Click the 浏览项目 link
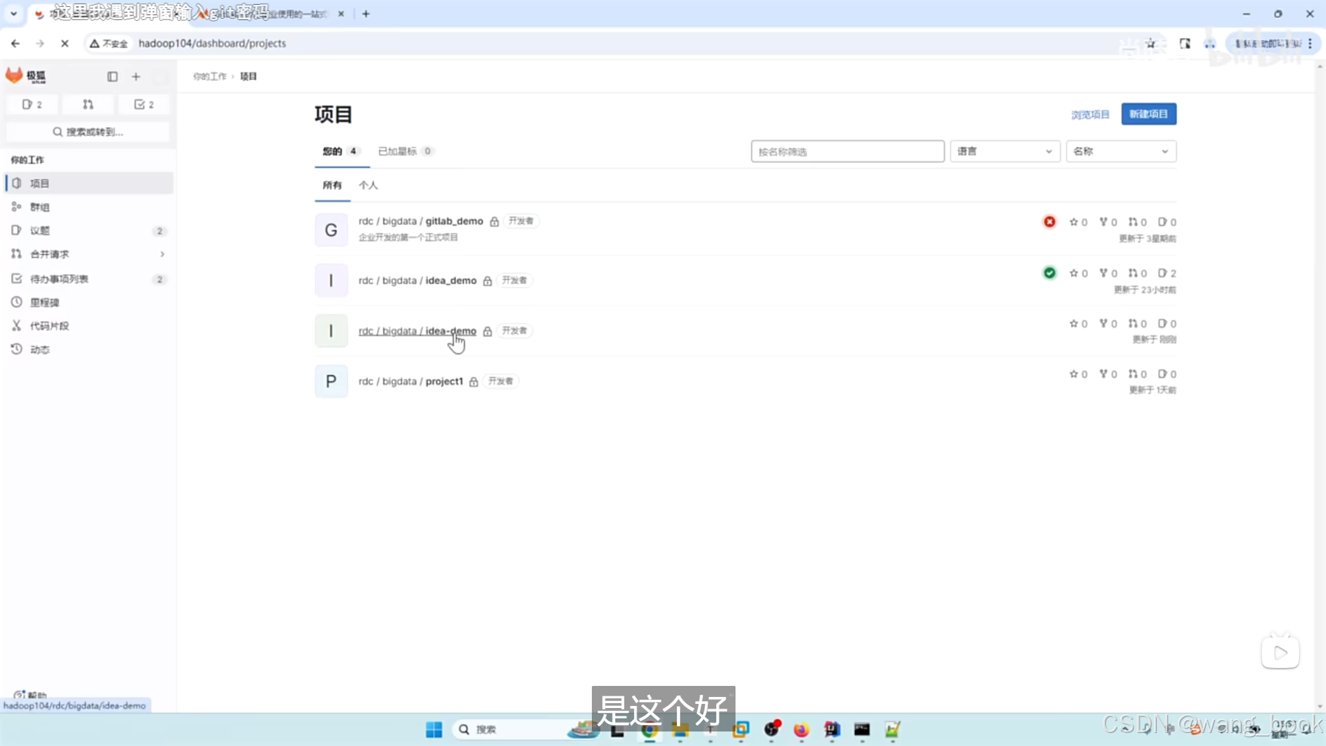 [1090, 115]
